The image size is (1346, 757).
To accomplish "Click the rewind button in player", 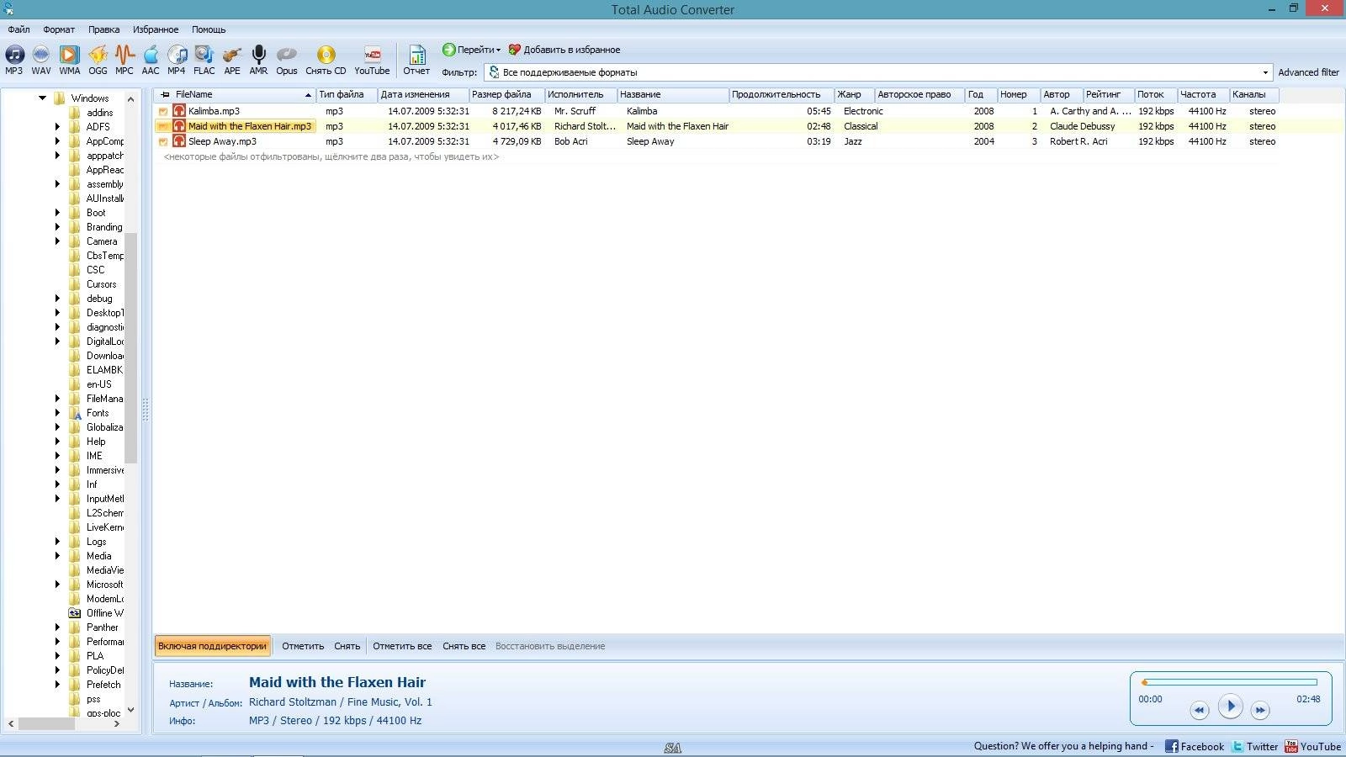I will (1199, 710).
